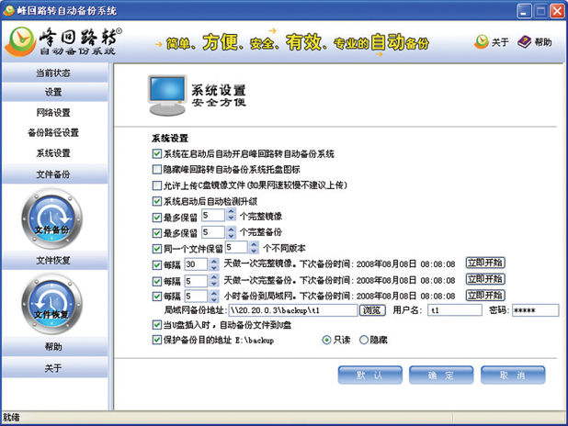Toggle 保护备份目的地址 checkbox
568x426 pixels.
point(157,341)
